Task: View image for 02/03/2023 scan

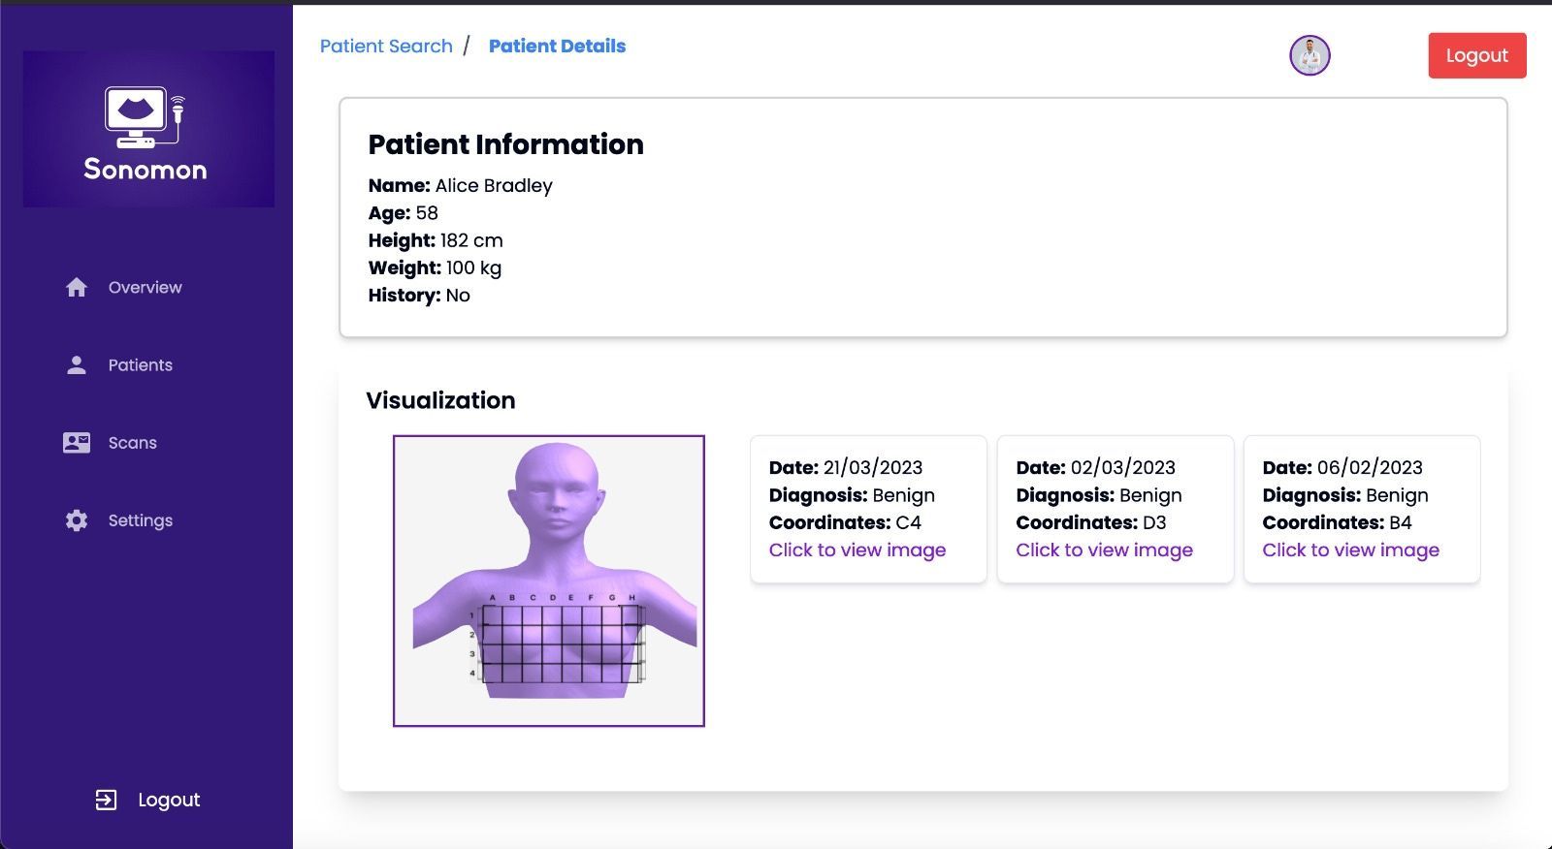Action: [x=1104, y=550]
